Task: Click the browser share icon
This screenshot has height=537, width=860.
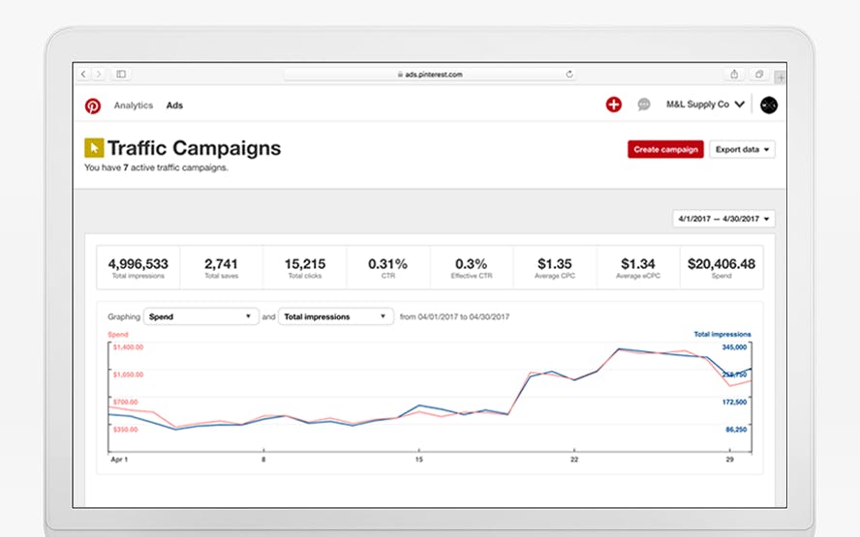Action: [x=734, y=74]
